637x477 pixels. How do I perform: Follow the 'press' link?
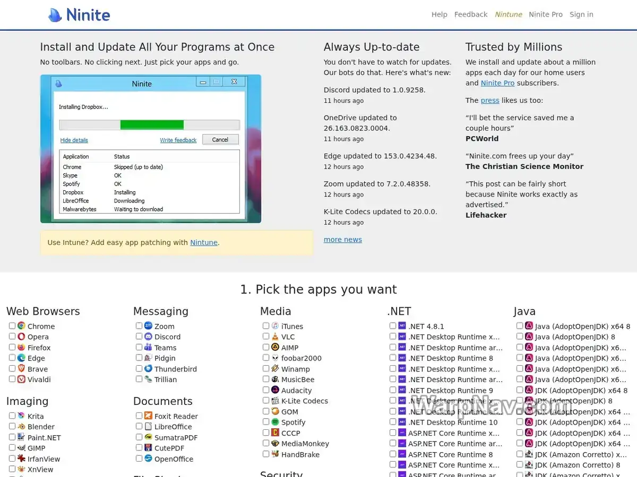490,100
